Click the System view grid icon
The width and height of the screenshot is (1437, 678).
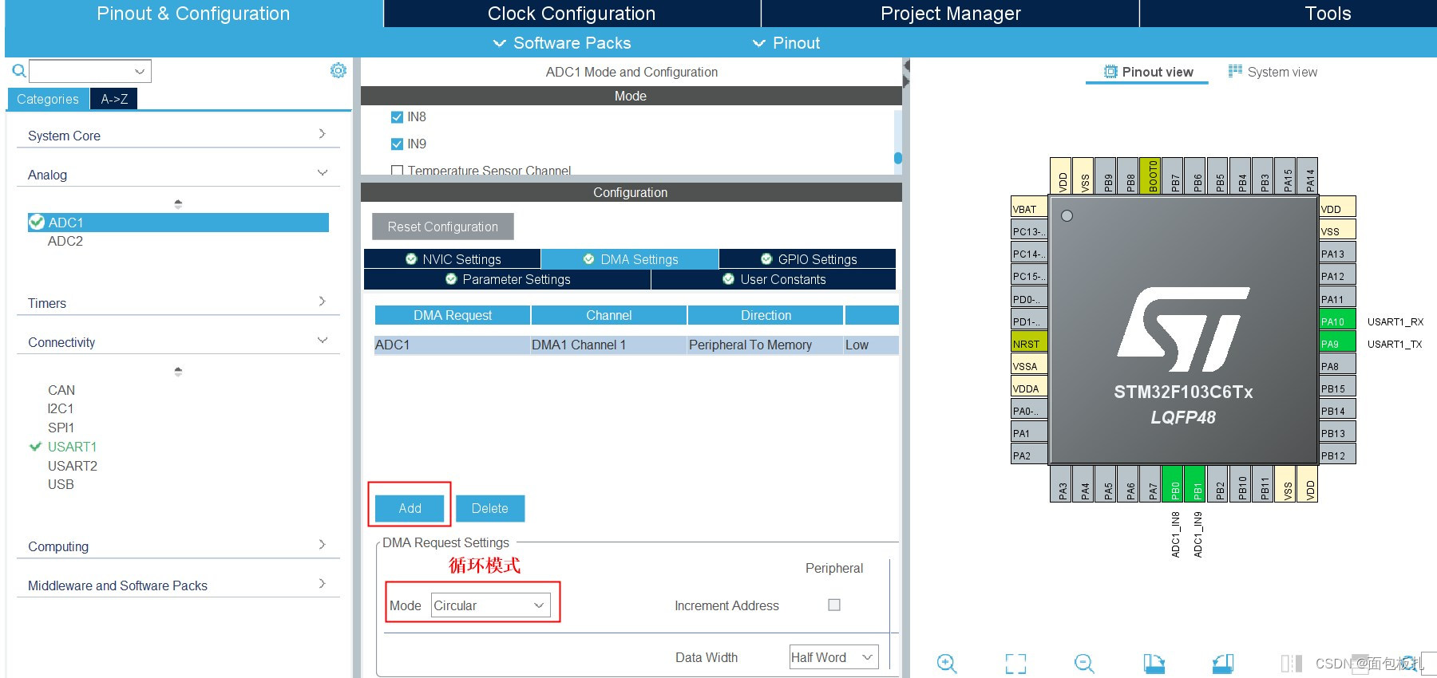1235,71
